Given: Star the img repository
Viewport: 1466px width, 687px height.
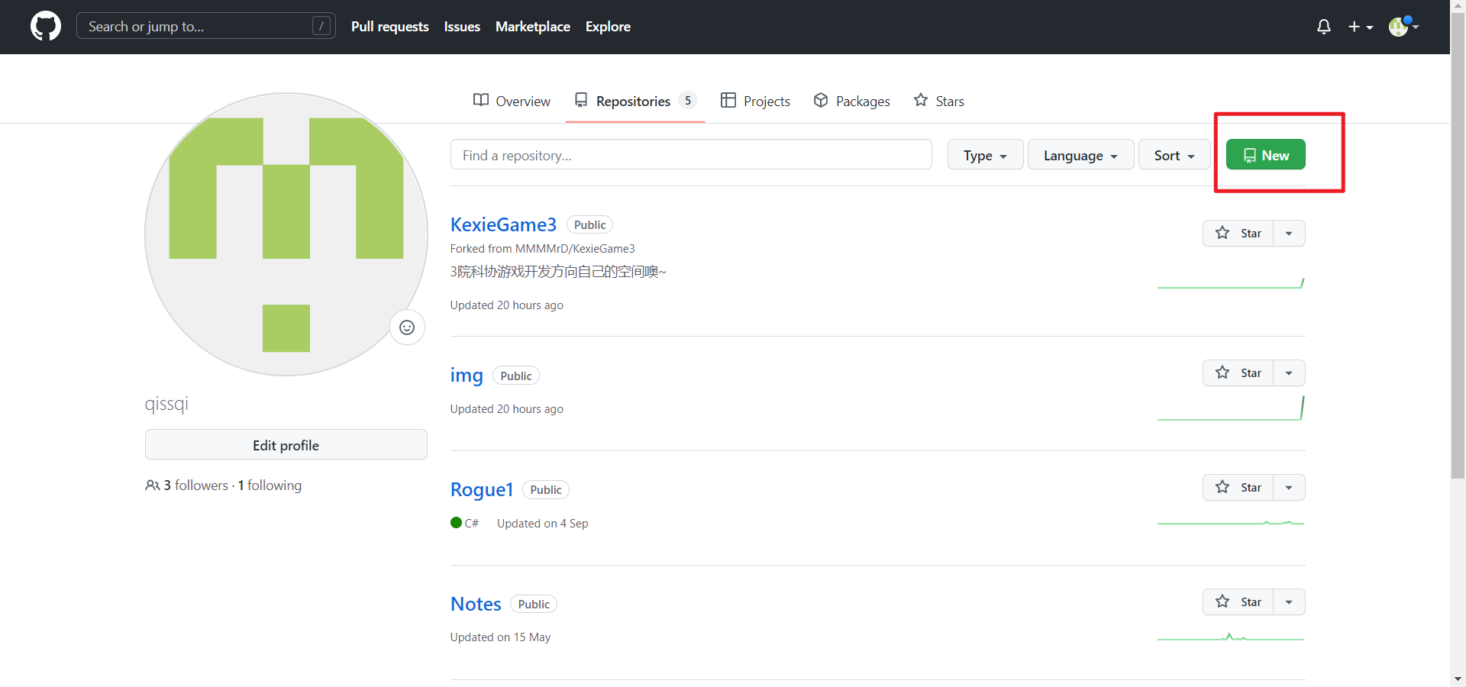Looking at the screenshot, I should (x=1238, y=373).
